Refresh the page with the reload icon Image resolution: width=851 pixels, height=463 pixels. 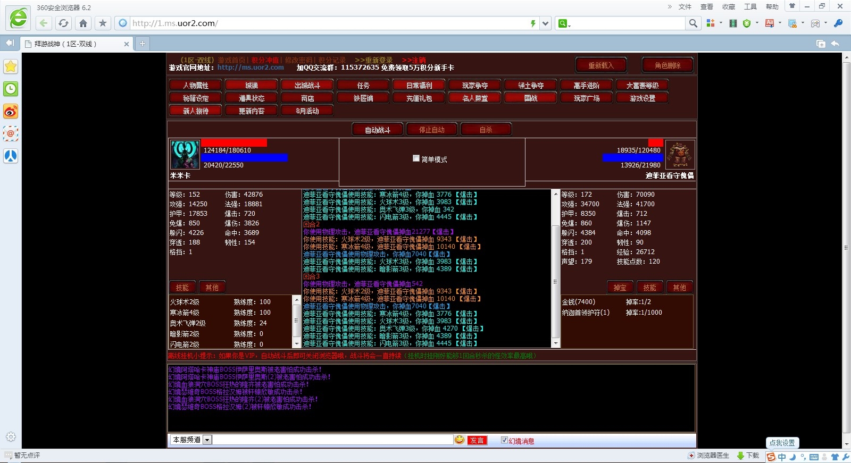click(63, 23)
